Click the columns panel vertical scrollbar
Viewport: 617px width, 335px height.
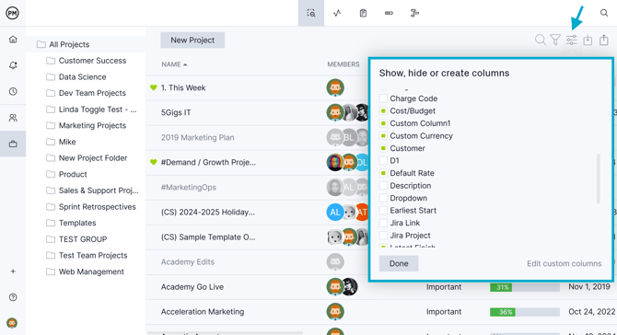pos(598,179)
